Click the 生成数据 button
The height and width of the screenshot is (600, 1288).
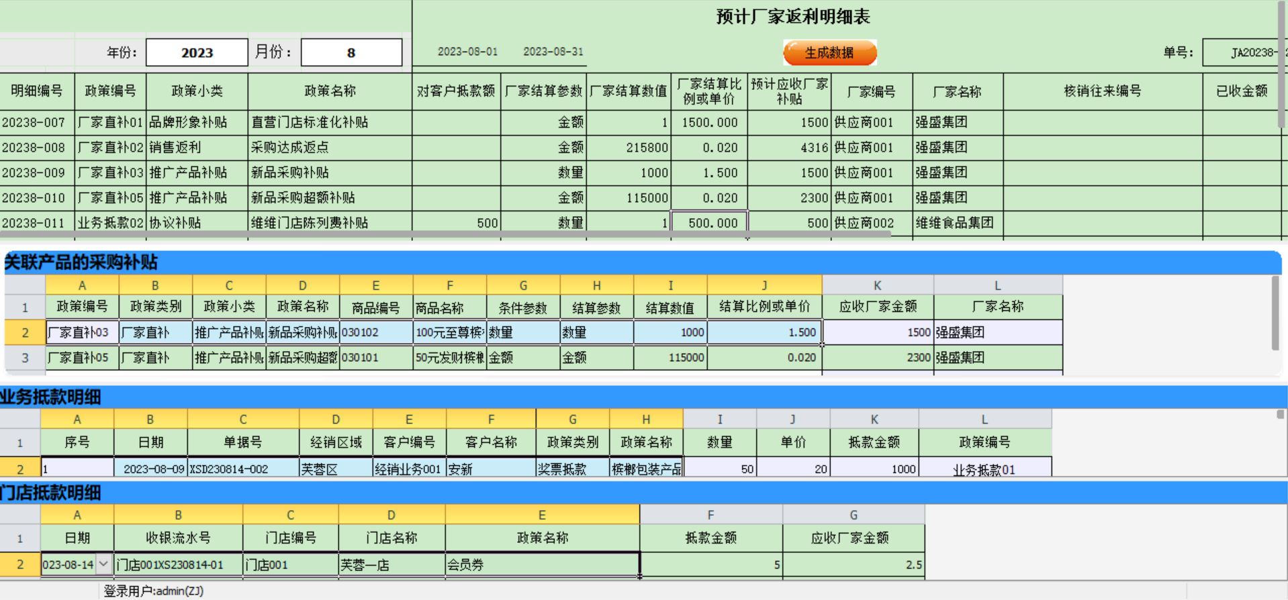[829, 53]
